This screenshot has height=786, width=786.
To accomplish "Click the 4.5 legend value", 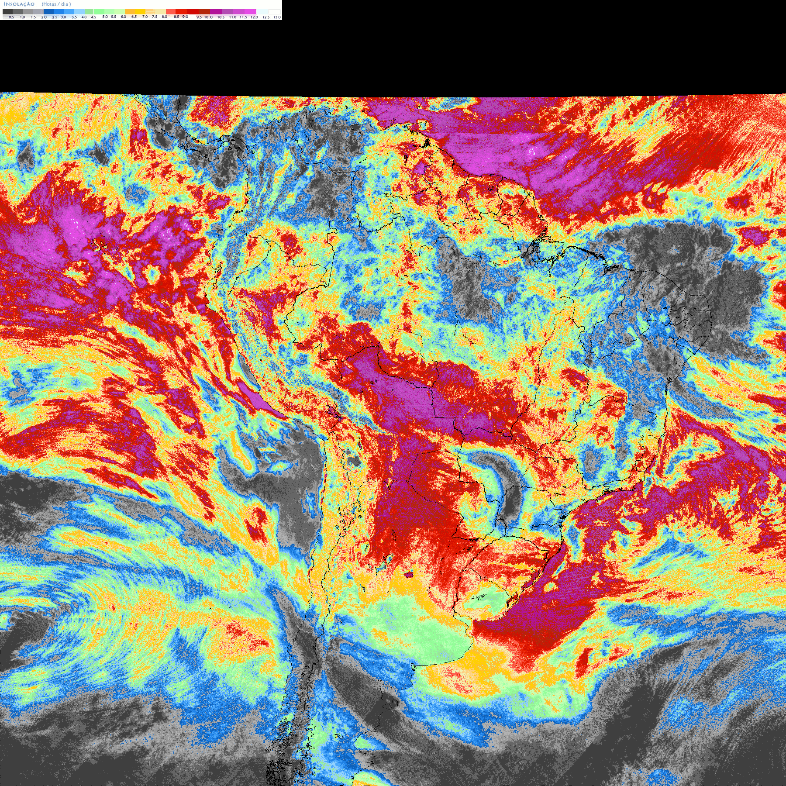I will [x=93, y=17].
